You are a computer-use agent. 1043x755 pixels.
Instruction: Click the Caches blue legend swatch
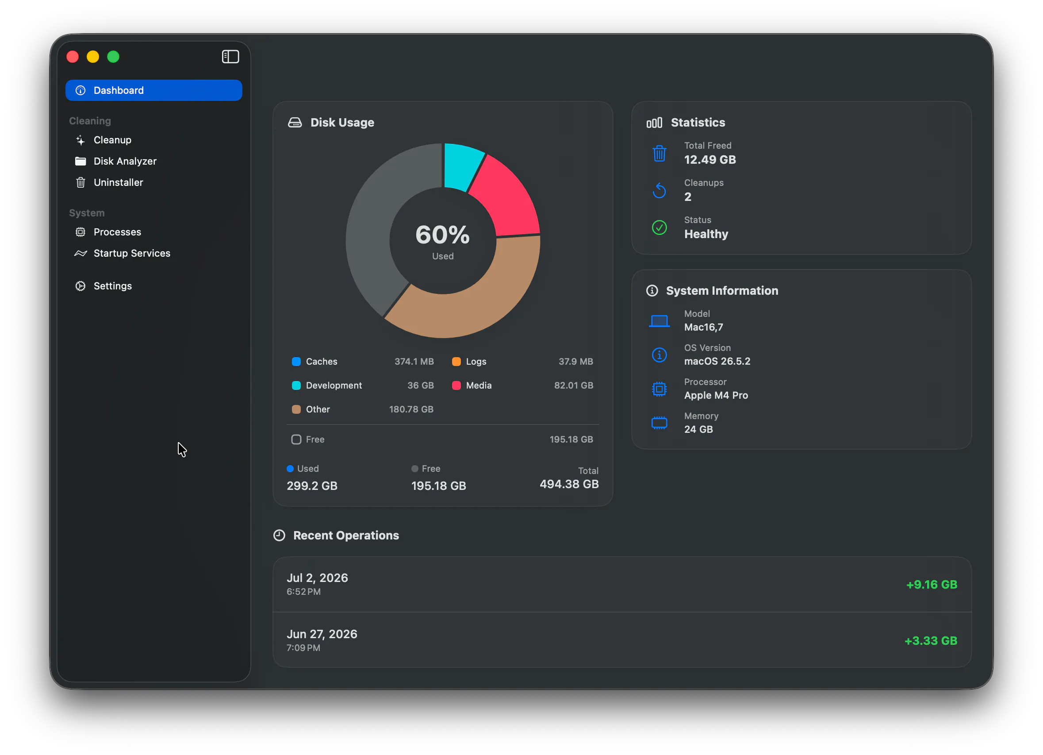click(296, 361)
